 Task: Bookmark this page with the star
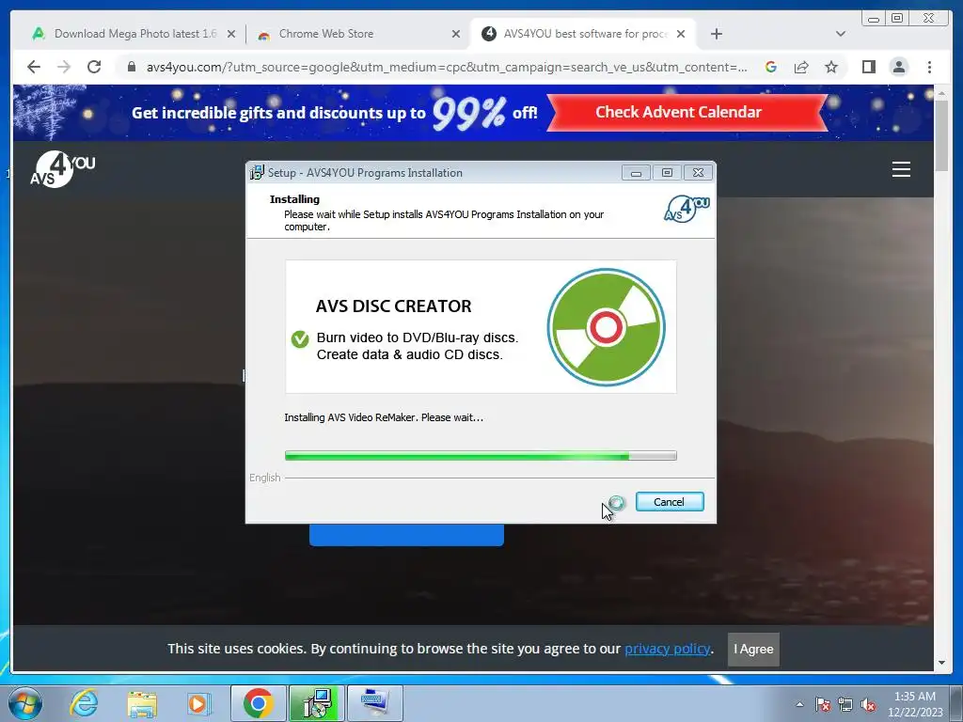(831, 67)
